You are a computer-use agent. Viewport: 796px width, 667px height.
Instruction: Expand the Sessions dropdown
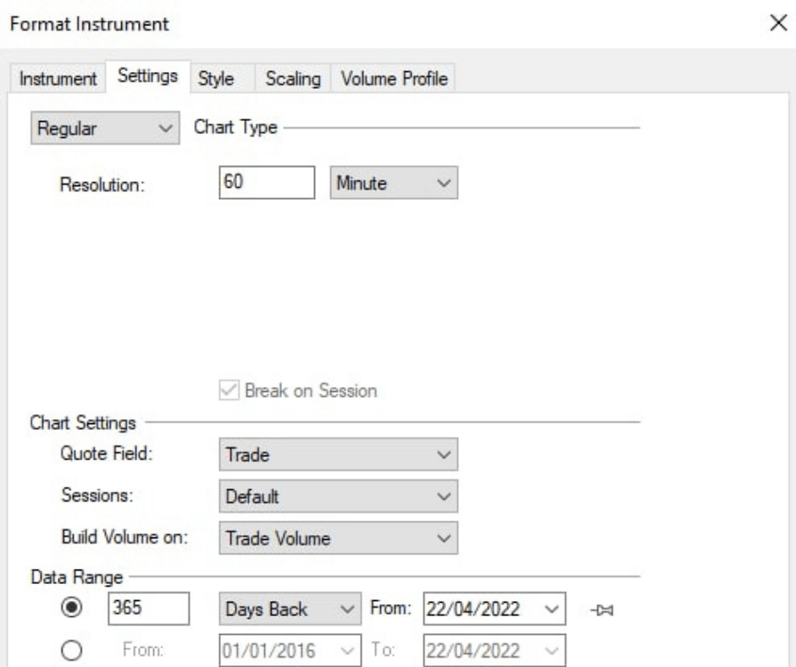point(338,495)
